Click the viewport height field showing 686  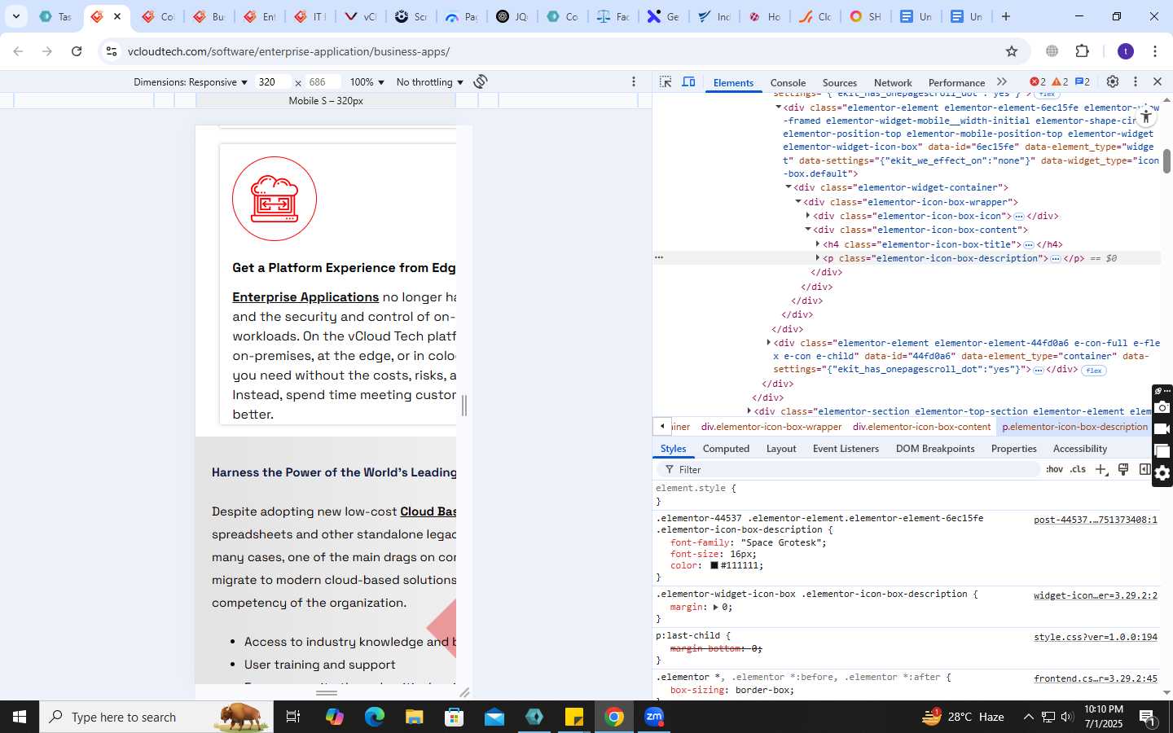pyautogui.click(x=323, y=82)
